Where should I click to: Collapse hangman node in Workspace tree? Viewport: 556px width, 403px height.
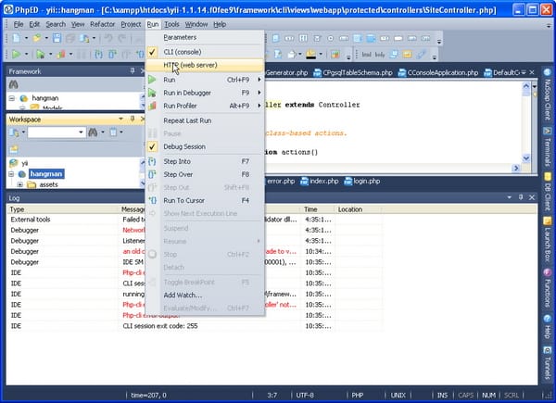[x=11, y=174]
